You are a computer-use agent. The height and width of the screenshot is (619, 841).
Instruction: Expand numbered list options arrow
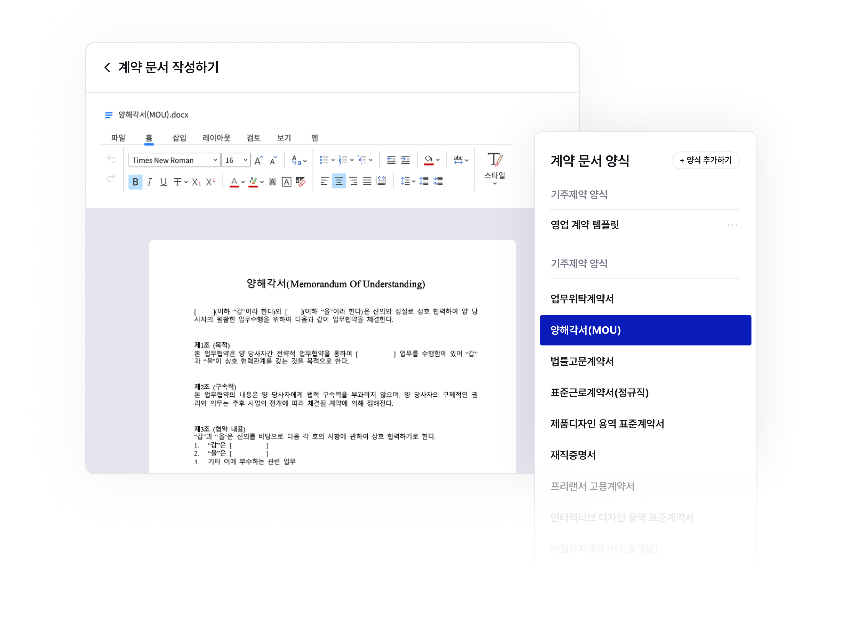352,160
